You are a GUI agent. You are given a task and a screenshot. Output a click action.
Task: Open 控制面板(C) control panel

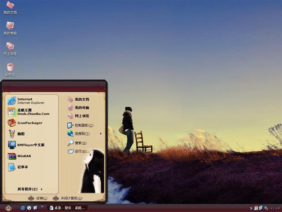pos(80,125)
